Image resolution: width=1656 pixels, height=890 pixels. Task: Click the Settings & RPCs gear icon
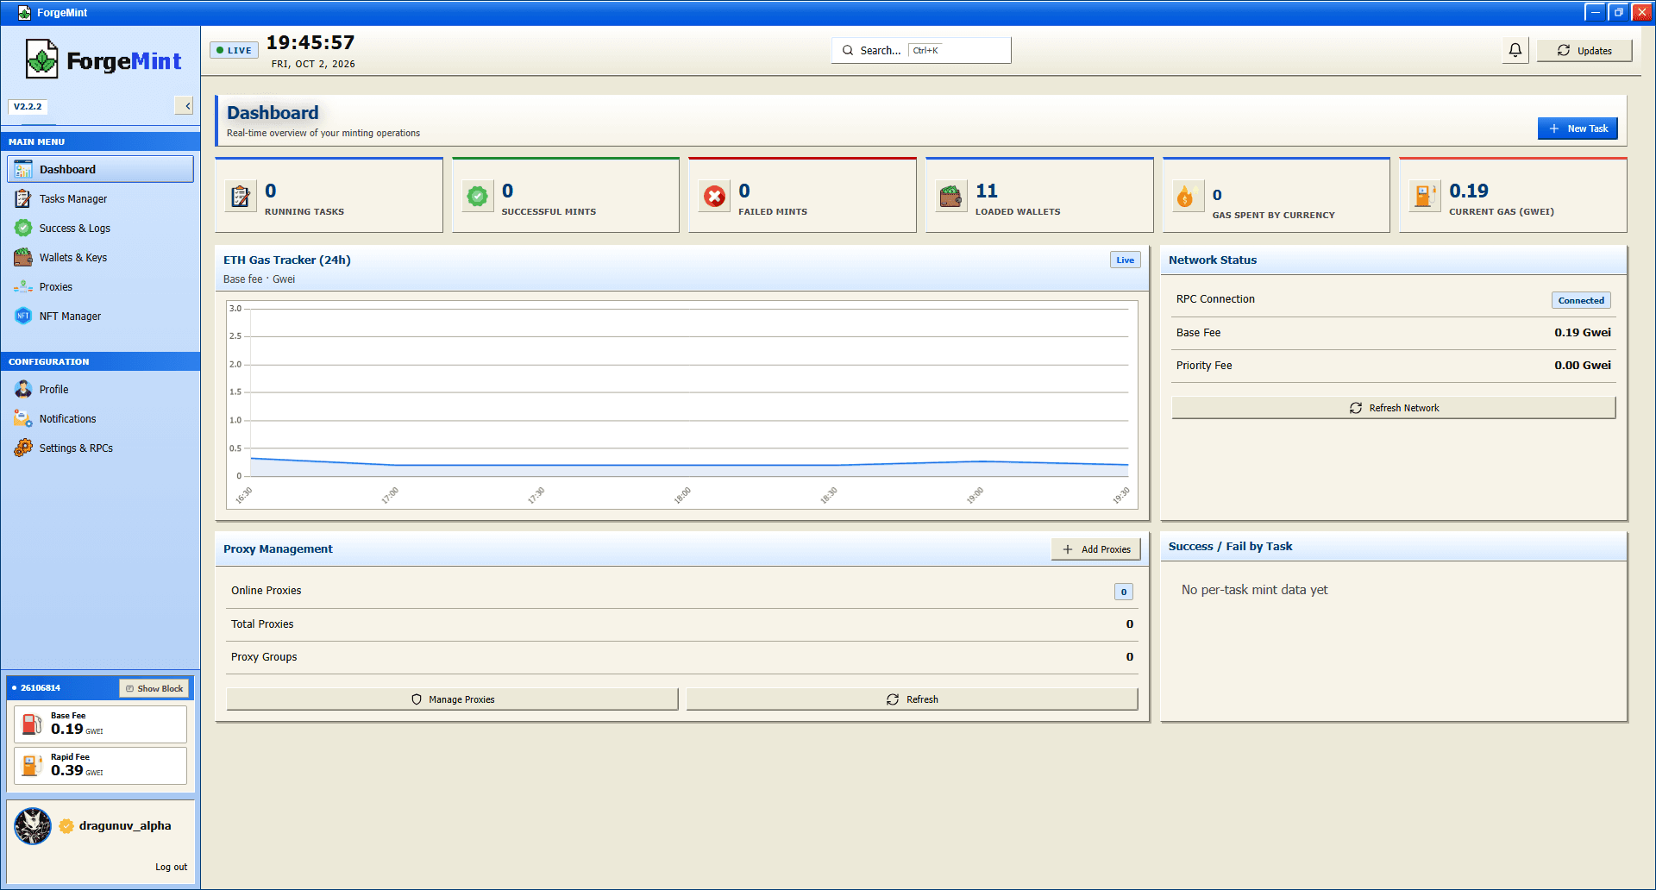[x=23, y=448]
